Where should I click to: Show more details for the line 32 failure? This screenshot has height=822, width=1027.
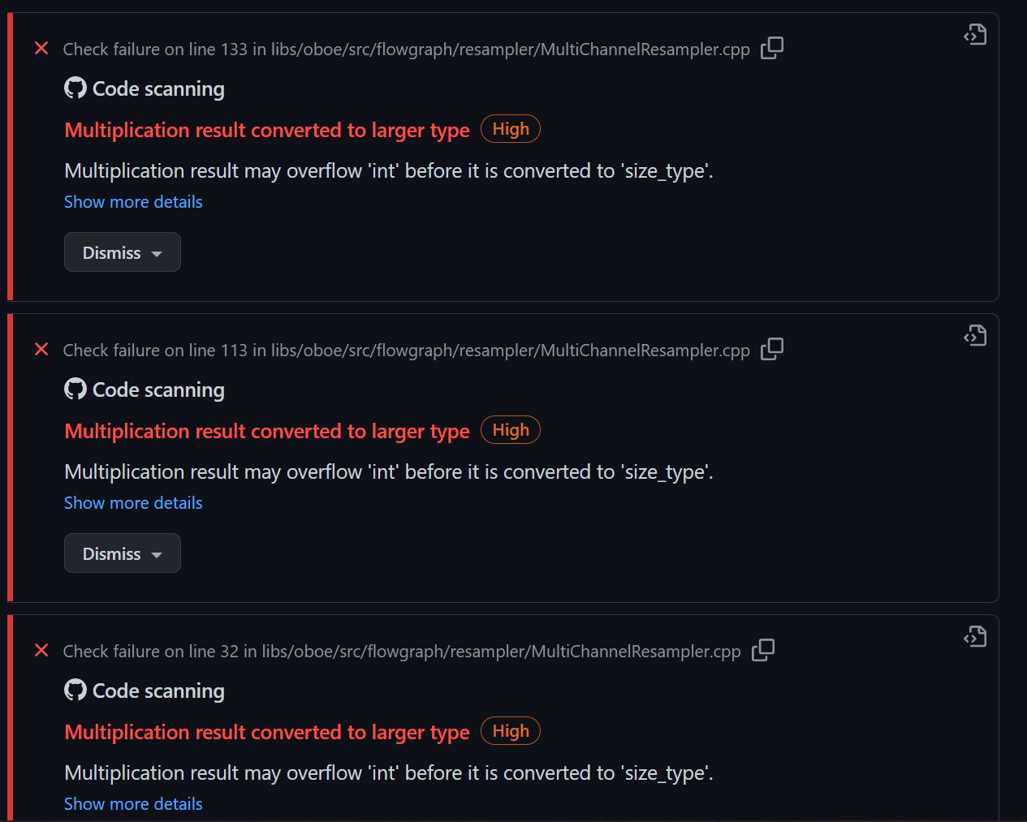tap(132, 803)
